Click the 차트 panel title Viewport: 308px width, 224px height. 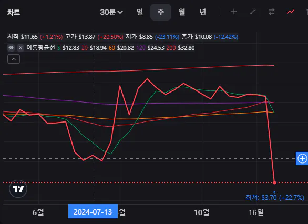(14, 13)
